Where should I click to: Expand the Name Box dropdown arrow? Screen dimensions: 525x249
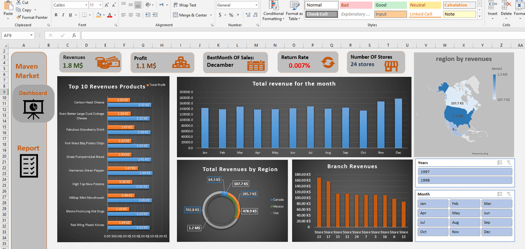coord(31,35)
